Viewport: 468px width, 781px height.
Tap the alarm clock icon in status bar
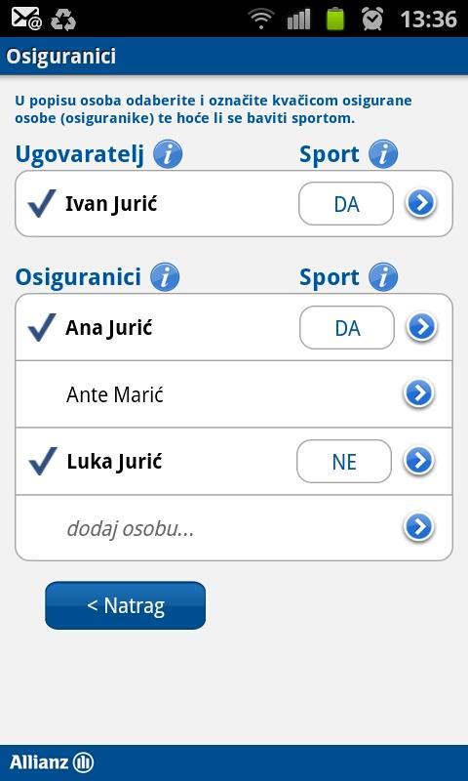point(372,19)
